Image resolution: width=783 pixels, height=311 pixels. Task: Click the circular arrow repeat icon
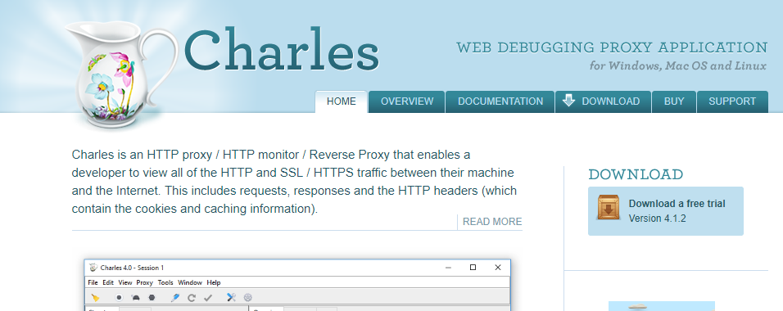coord(192,298)
